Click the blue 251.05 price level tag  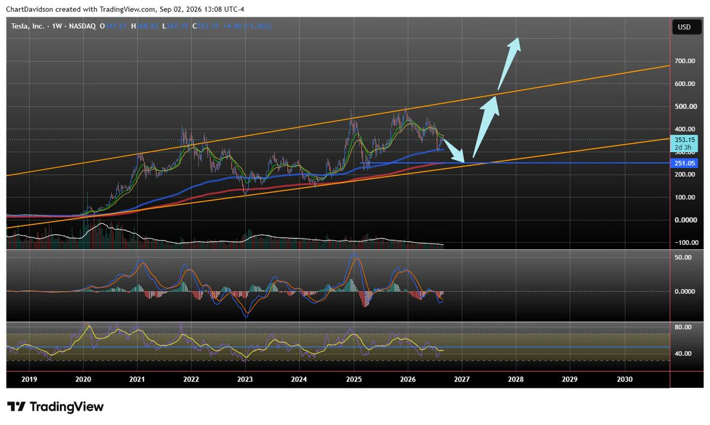pos(684,163)
